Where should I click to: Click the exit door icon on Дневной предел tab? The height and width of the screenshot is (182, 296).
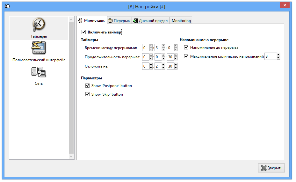[x=135, y=21]
